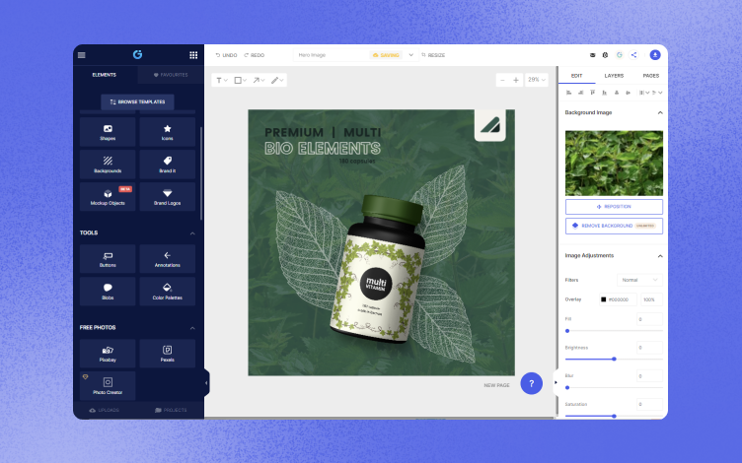
Task: Switch to the Layers tab
Action: tap(614, 76)
